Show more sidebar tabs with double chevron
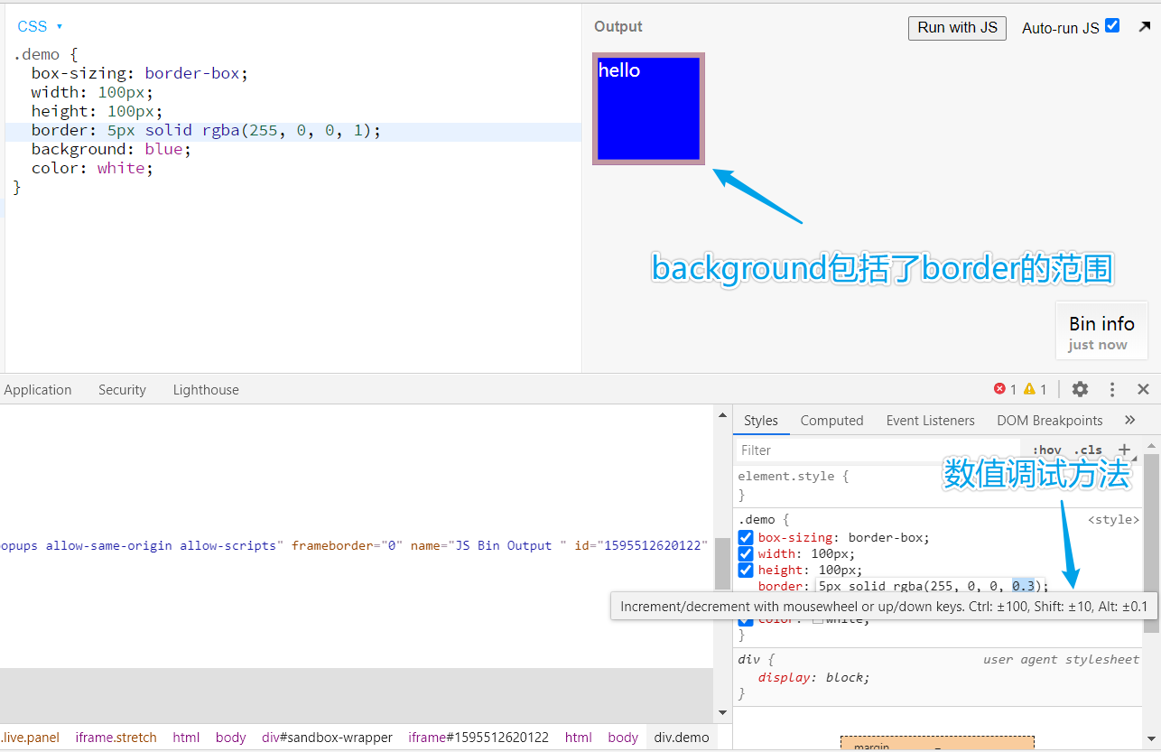Screen dimensions: 1161x752 coord(1129,420)
